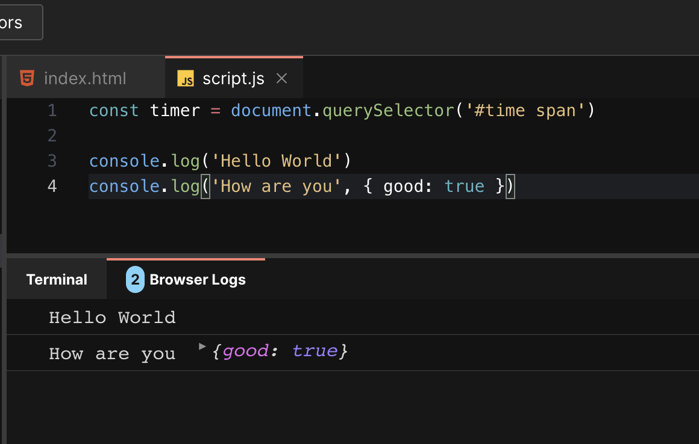Click the true keyword on line 4
Screen dimensions: 699x444
click(x=464, y=186)
